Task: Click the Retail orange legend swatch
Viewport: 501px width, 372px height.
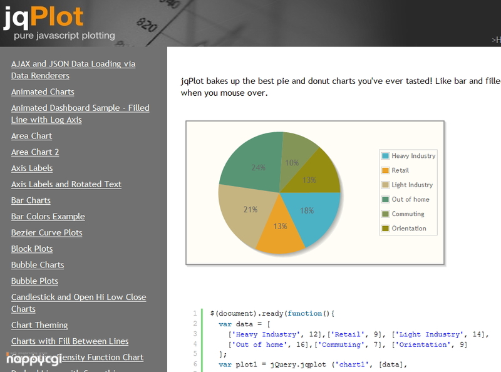Action: point(385,170)
